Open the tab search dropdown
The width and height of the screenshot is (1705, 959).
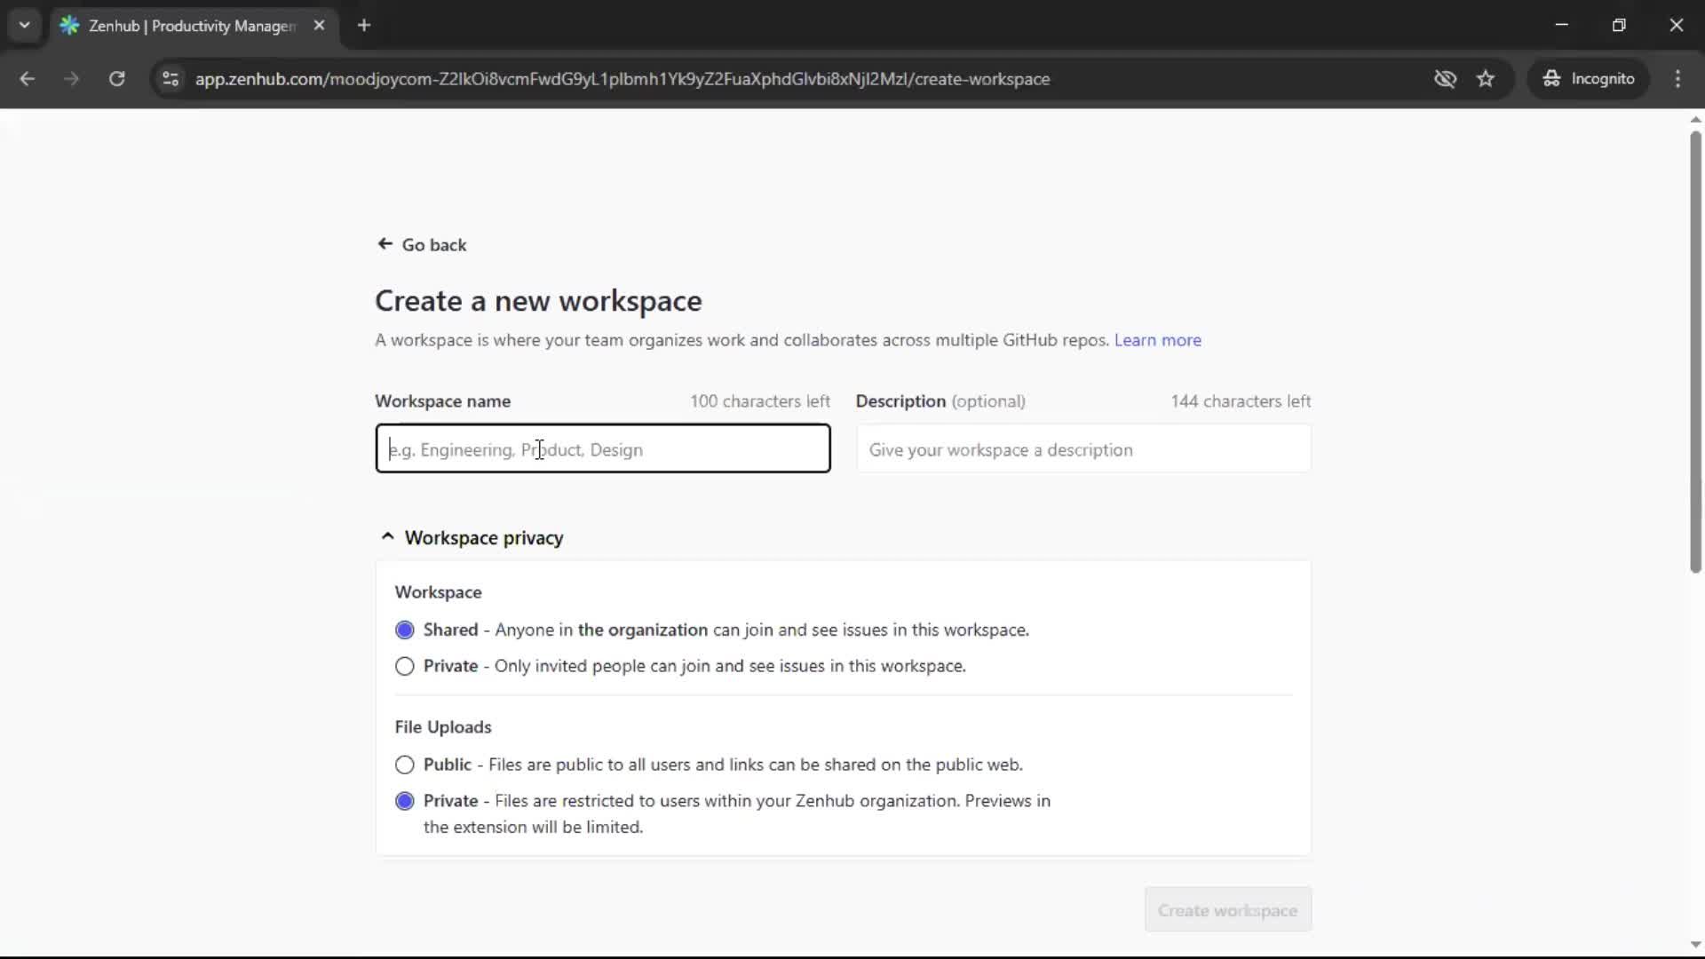(x=24, y=25)
